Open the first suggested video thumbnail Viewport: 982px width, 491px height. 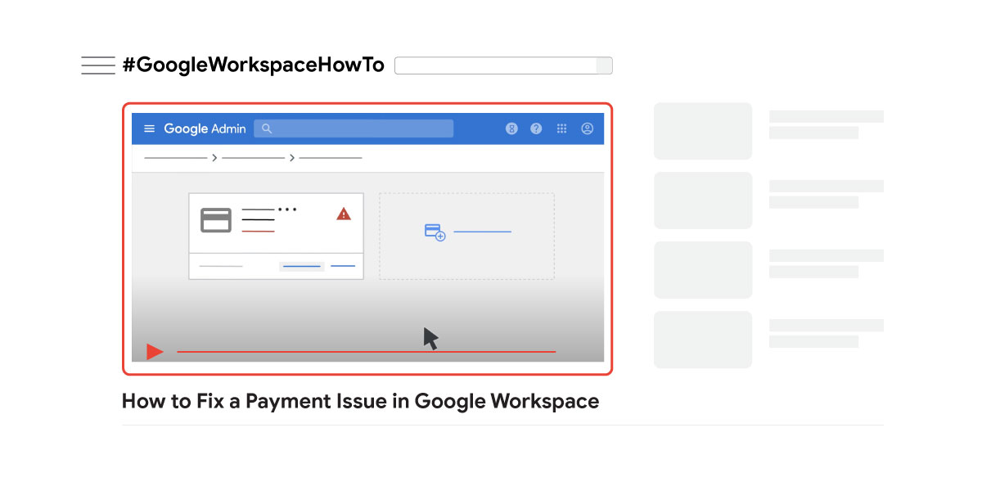pos(703,131)
